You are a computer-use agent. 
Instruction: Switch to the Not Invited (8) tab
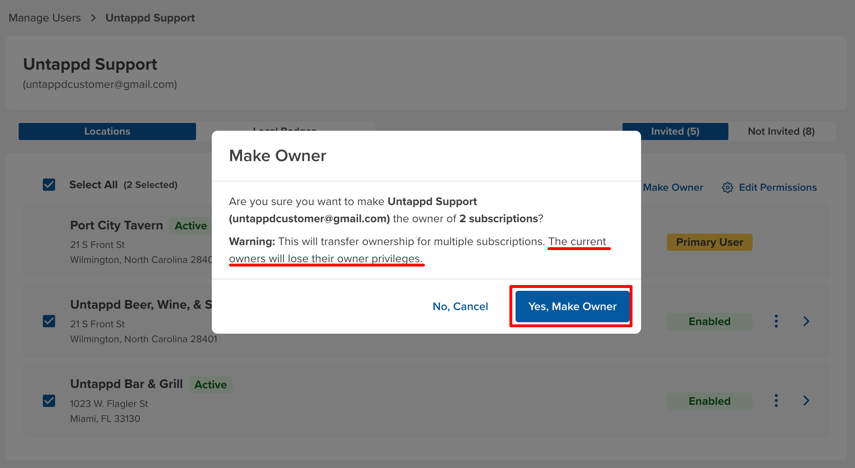point(781,131)
